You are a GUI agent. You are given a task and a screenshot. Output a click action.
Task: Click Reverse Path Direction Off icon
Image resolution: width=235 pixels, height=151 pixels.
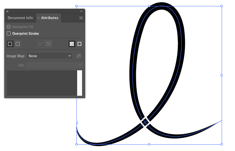pos(41,44)
